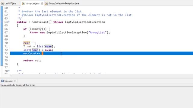Click the ListADT.java file icon
This screenshot has width=193, height=108.
[2, 4]
